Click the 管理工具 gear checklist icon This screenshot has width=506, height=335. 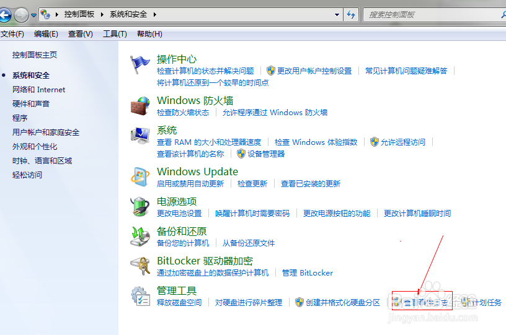coord(140,296)
